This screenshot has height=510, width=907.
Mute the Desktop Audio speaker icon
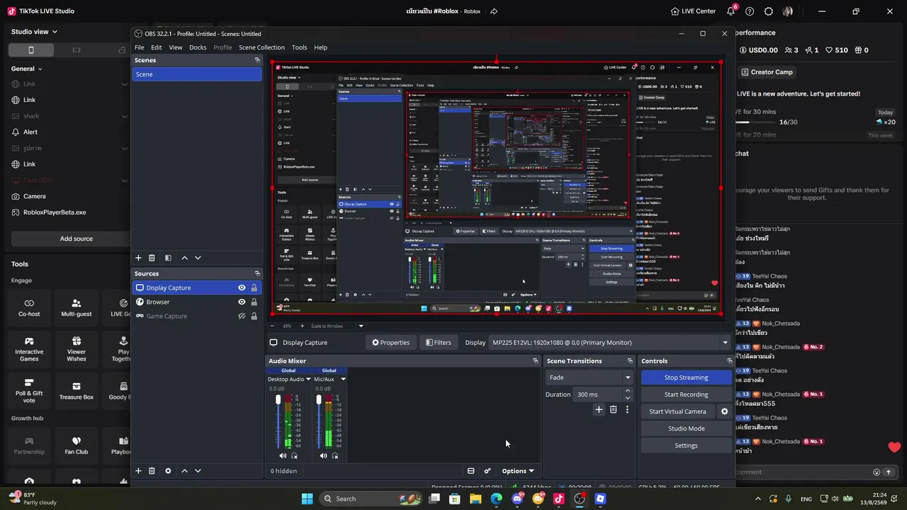[283, 455]
